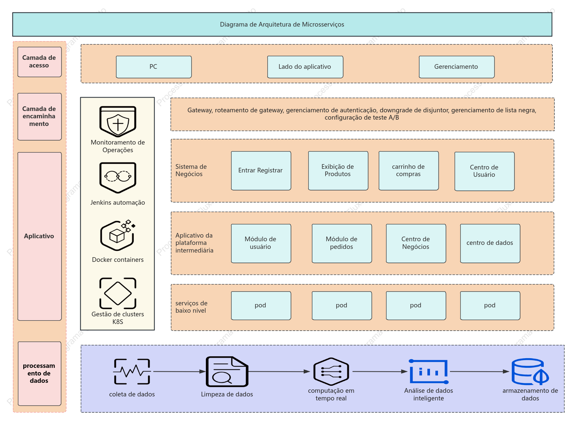Select the carrinho de compras box
The height and width of the screenshot is (424, 576).
409,171
